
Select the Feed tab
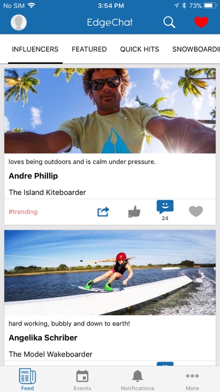(28, 380)
